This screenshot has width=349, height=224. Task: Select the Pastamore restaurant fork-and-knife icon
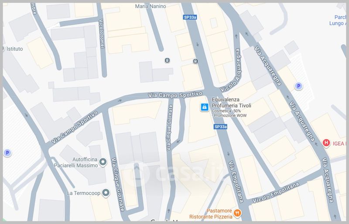(238, 213)
